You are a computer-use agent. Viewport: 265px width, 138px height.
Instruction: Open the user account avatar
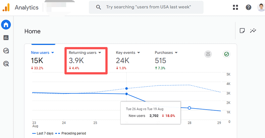261,7
